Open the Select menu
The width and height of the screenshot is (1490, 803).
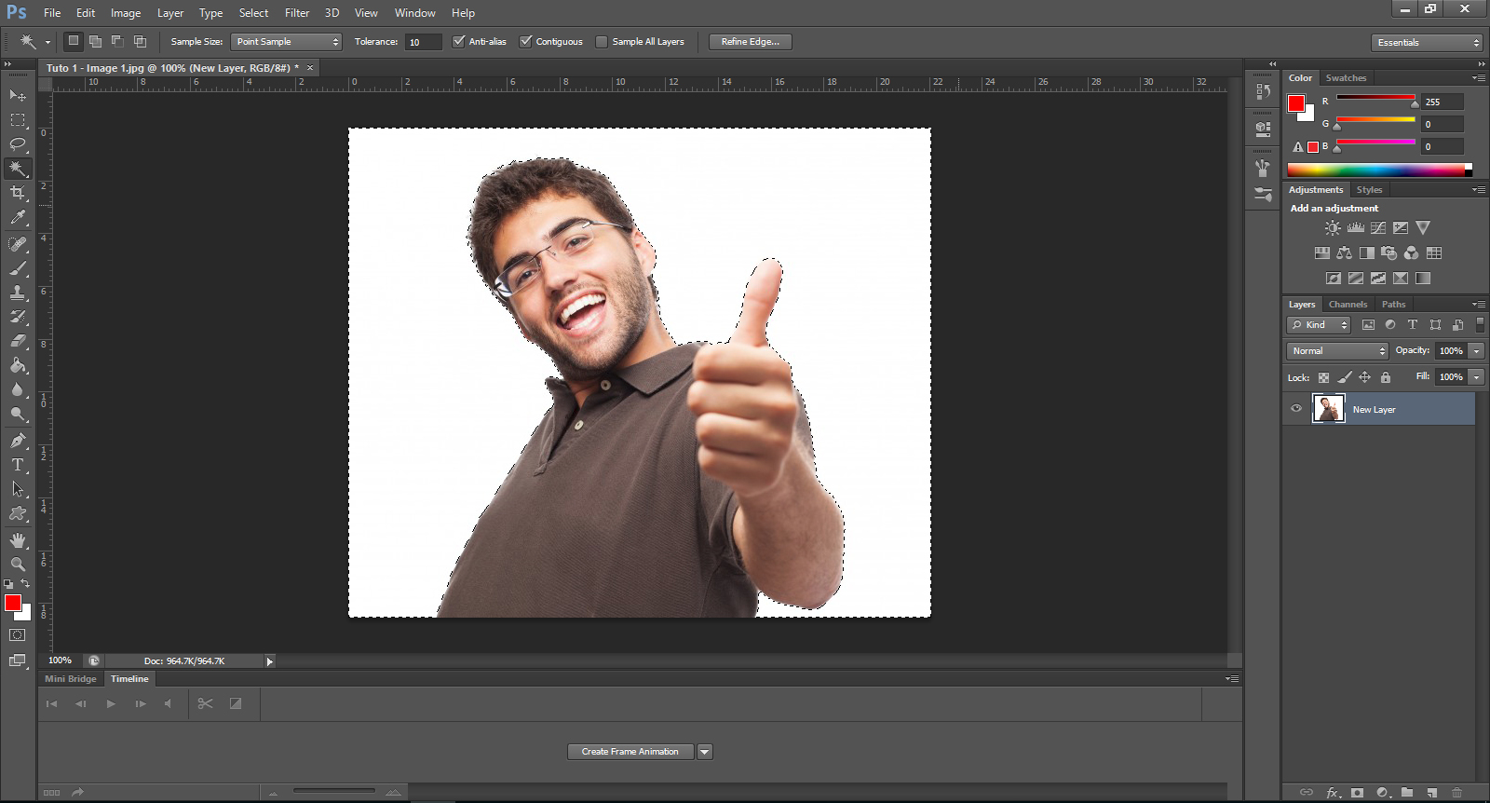click(253, 13)
